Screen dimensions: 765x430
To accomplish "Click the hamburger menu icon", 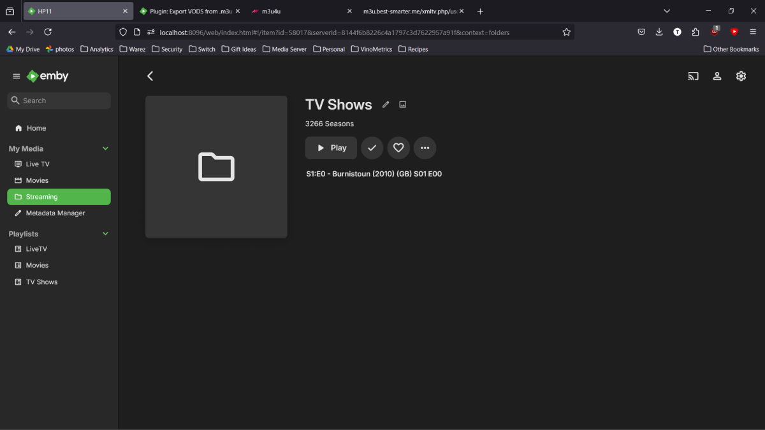I will 16,75.
